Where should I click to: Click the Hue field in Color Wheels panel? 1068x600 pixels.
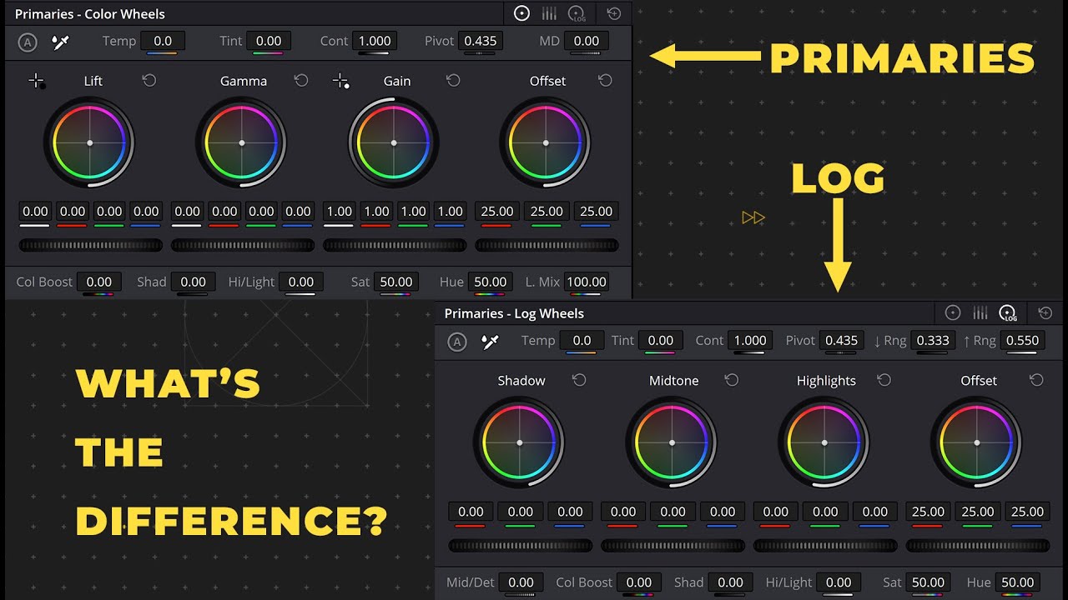pos(490,282)
